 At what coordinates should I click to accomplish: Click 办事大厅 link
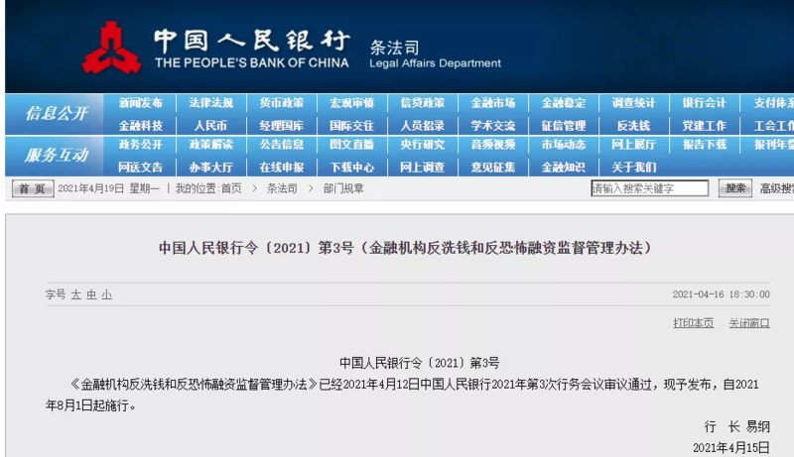point(210,167)
